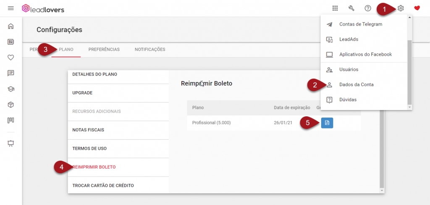The height and width of the screenshot is (205, 430).
Task: Click the apps grid icon
Action: pos(335,8)
